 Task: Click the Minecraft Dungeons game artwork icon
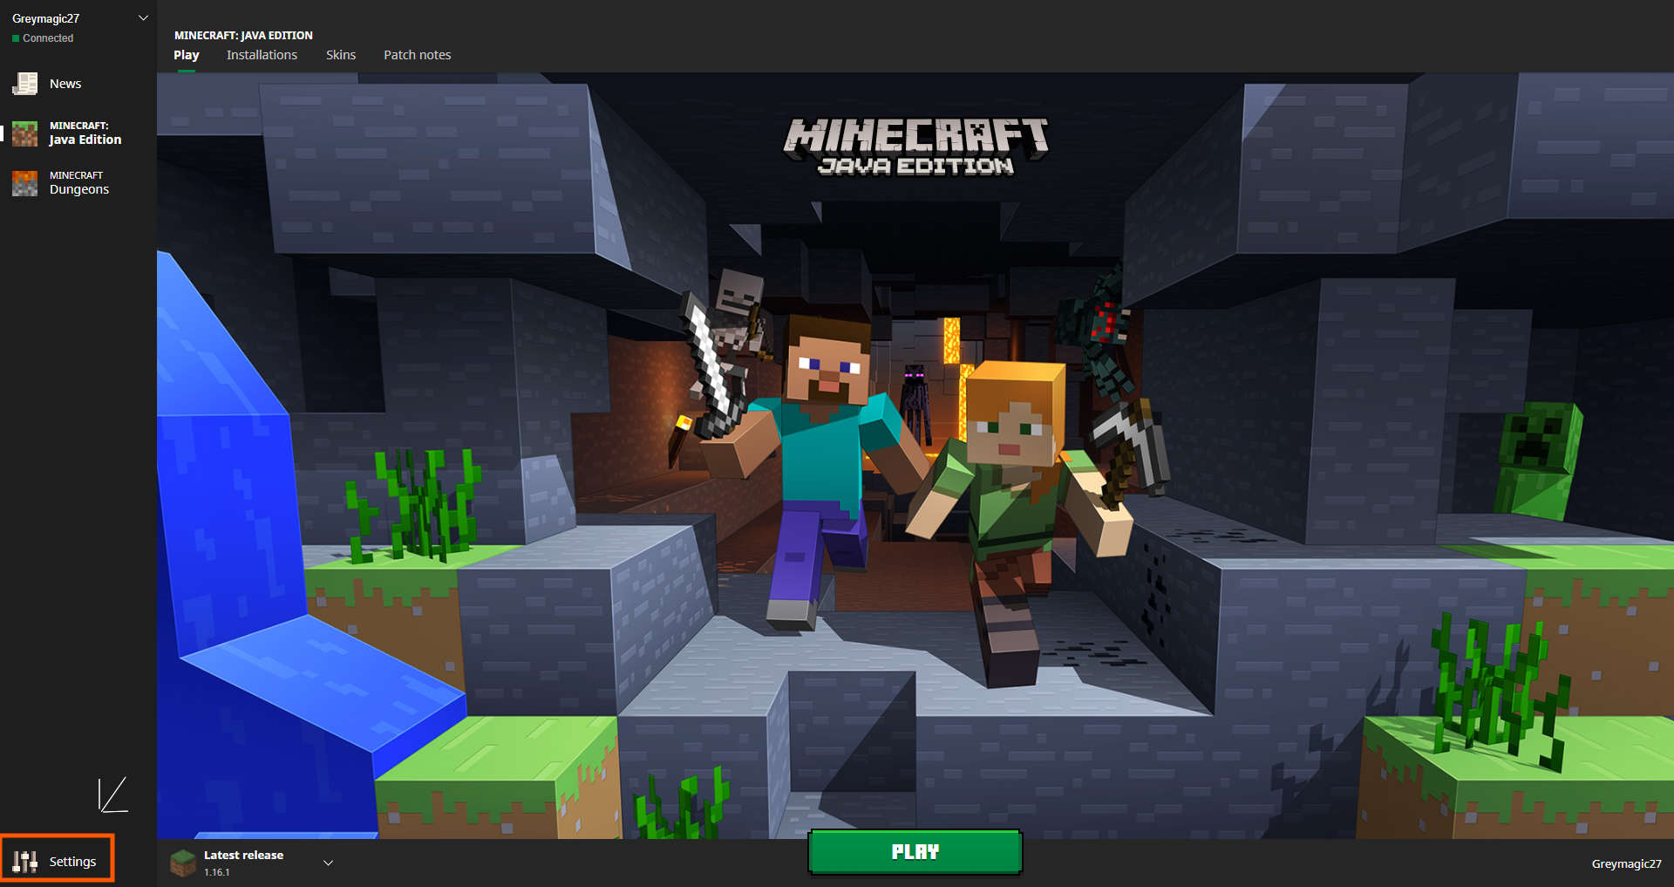pyautogui.click(x=24, y=182)
